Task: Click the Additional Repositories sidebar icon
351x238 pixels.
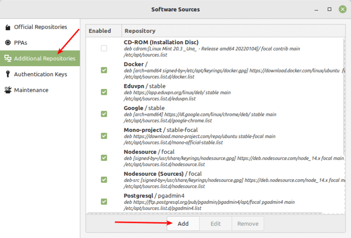Action: [8, 58]
